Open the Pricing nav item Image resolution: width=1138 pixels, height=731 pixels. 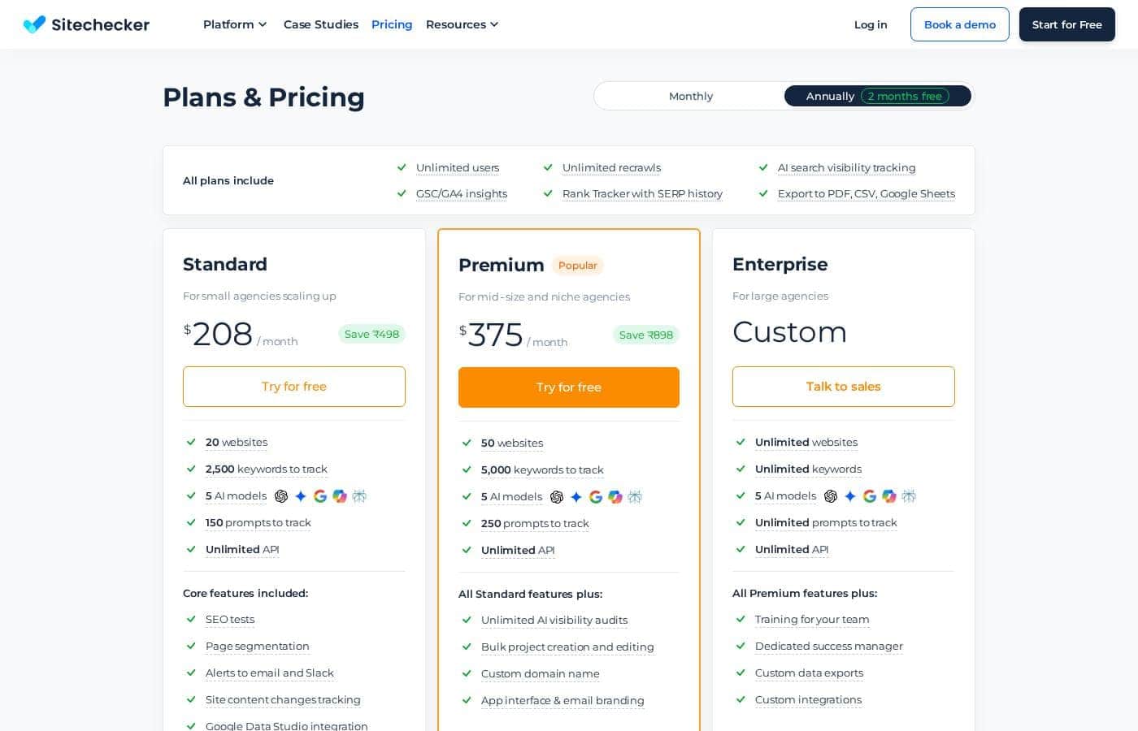[392, 24]
